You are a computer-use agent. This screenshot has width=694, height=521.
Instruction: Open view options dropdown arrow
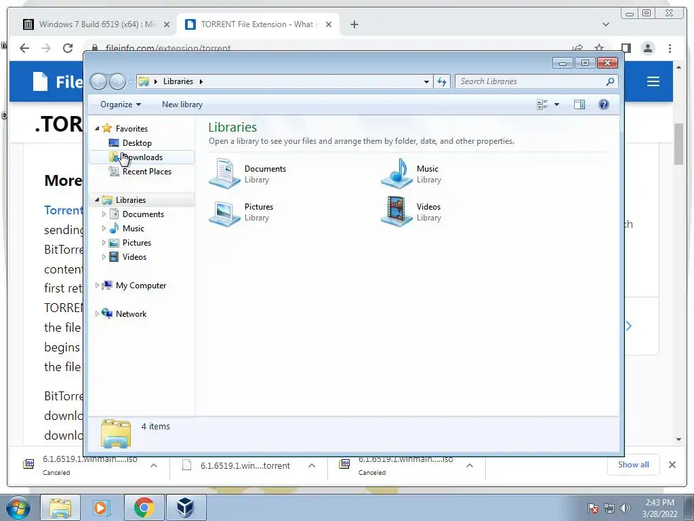(557, 104)
